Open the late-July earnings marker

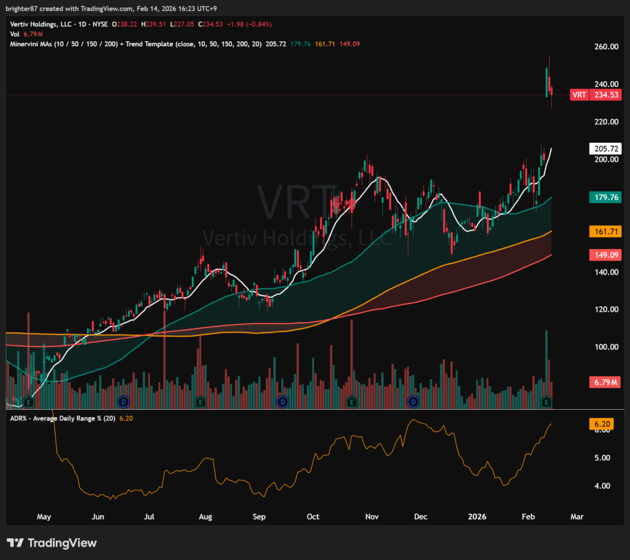point(200,402)
